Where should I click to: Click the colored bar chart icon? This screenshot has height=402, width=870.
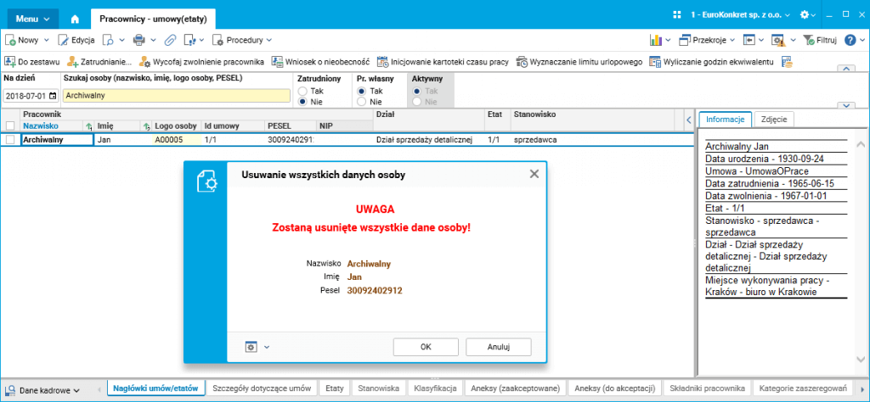pyautogui.click(x=657, y=40)
